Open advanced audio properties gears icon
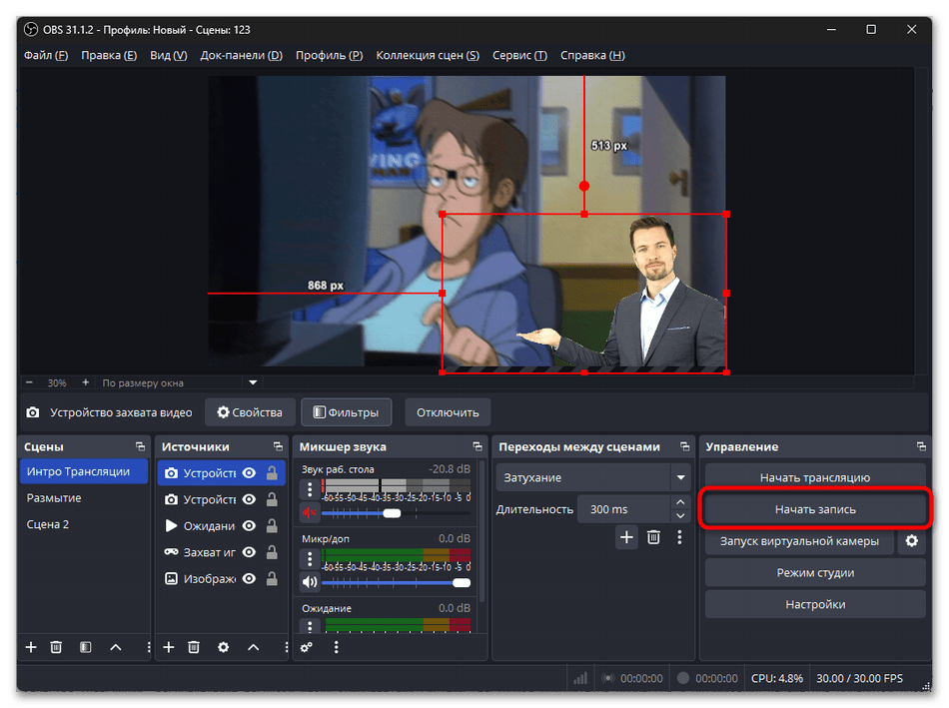Screen dimensions: 949x708 (x=307, y=647)
